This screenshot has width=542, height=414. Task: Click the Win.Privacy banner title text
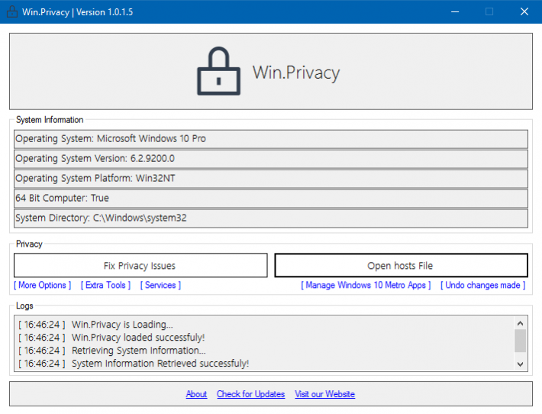click(296, 73)
